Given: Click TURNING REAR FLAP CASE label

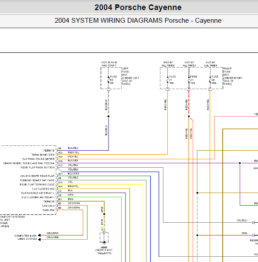Looking at the screenshot, I should click(37, 180).
